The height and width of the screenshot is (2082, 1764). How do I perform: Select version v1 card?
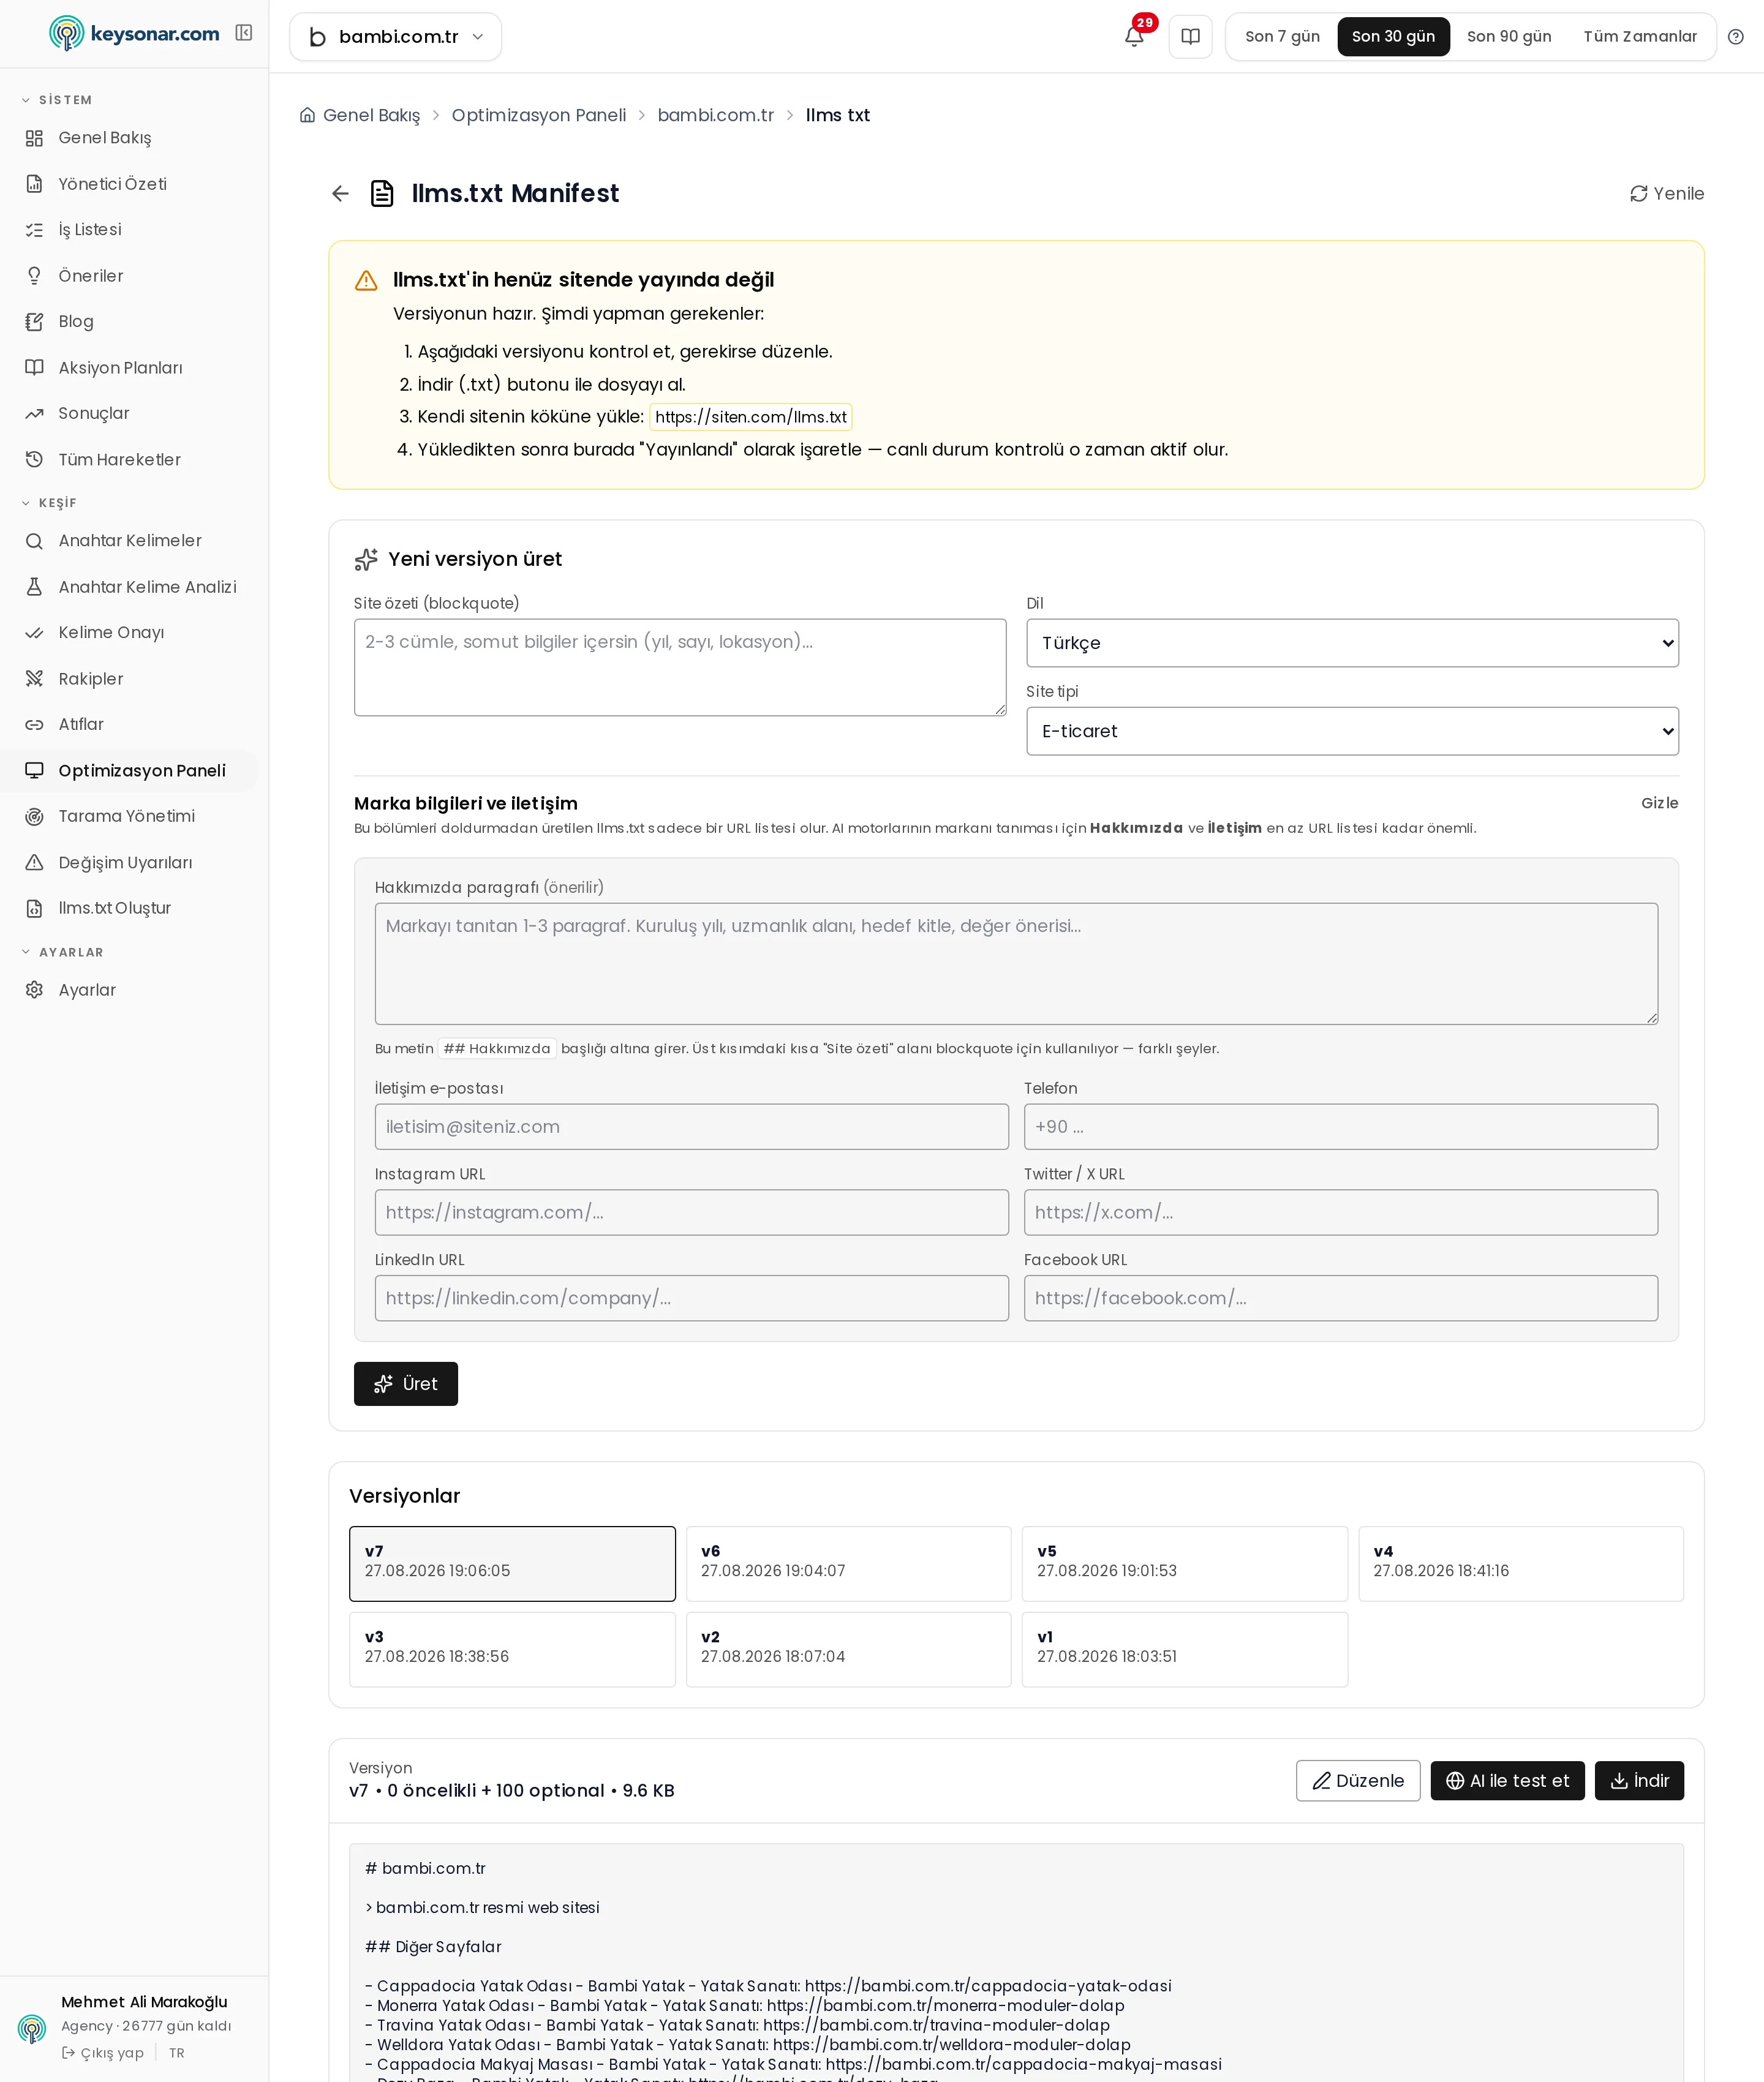pos(1185,1650)
